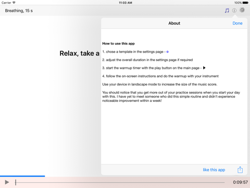
Task: Click the 'You should notice that you get more' paragraph
Action: click(x=171, y=97)
